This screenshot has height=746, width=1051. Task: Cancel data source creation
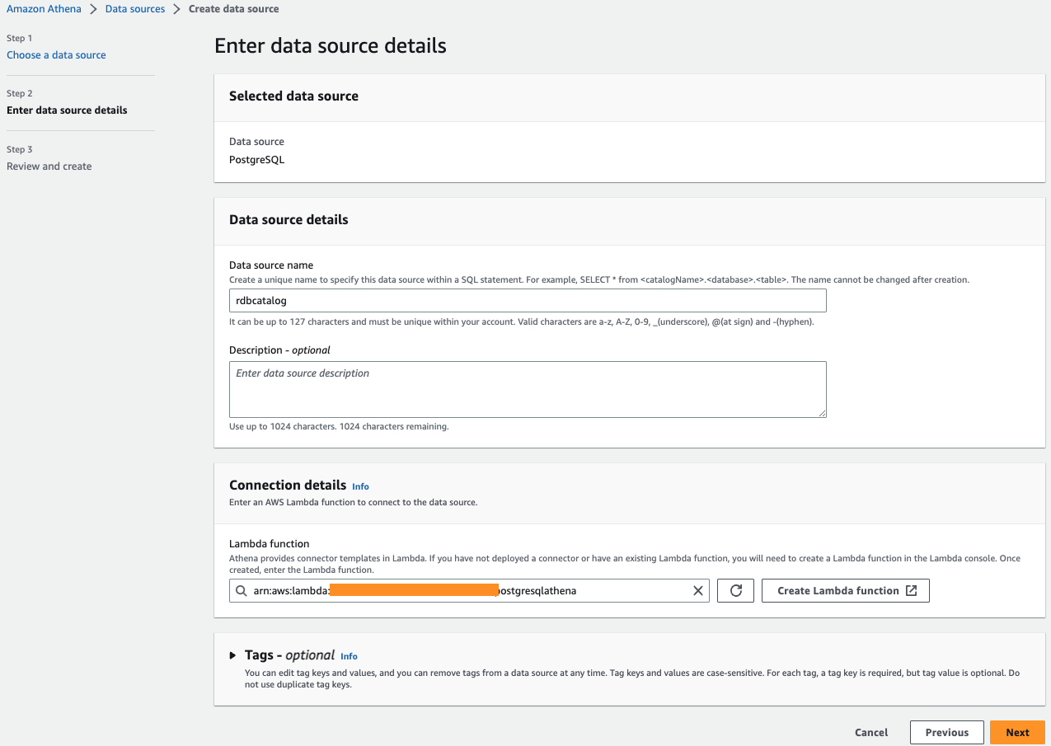click(871, 732)
